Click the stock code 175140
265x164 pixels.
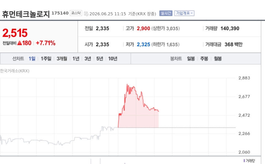click(x=60, y=13)
